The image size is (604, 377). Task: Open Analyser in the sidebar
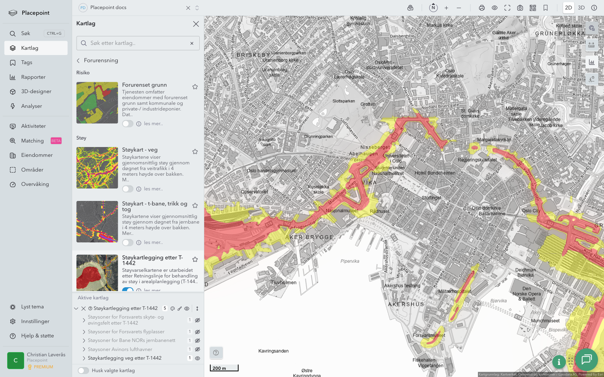coord(32,106)
